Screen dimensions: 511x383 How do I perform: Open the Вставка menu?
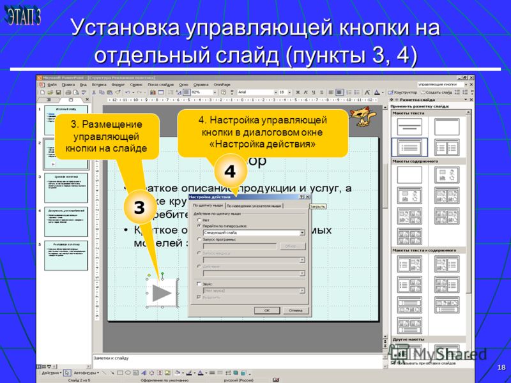point(99,85)
